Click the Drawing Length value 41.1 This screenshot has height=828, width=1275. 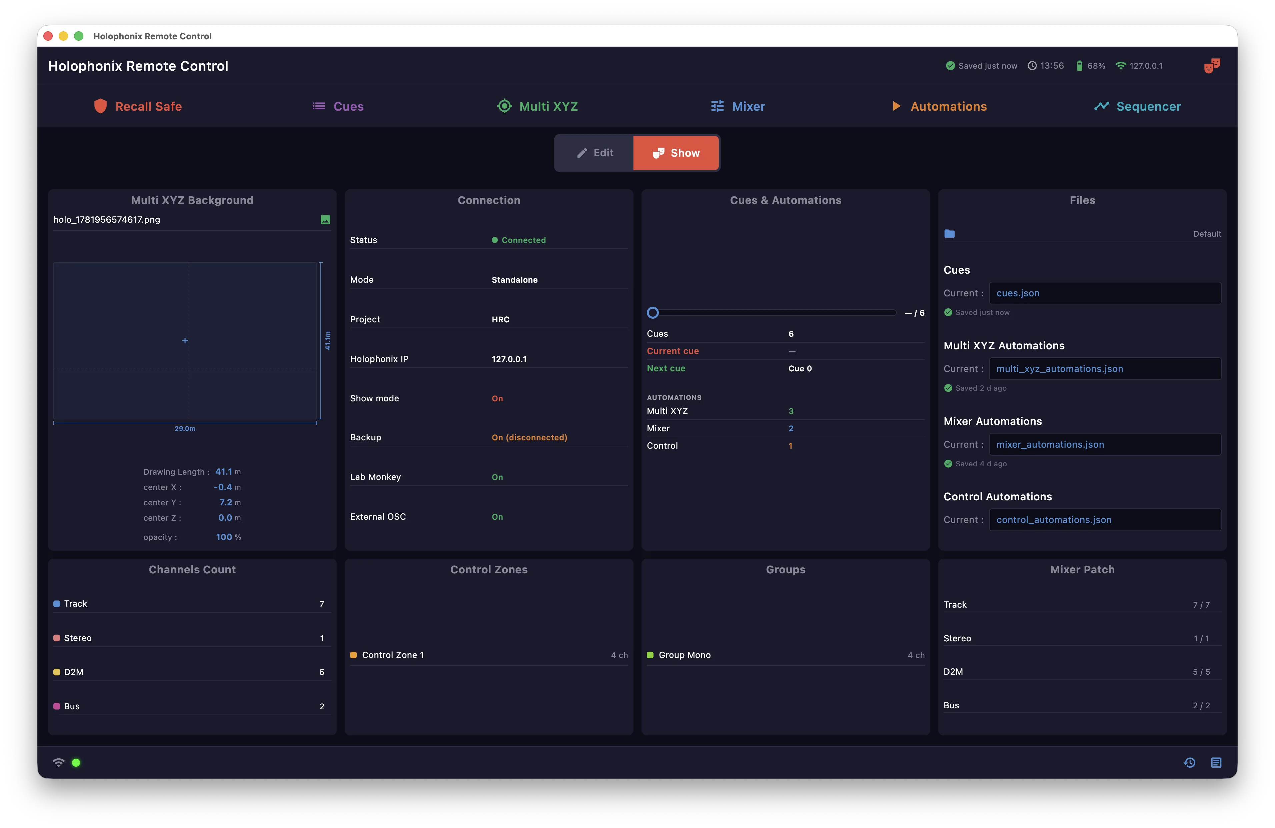[x=223, y=472]
